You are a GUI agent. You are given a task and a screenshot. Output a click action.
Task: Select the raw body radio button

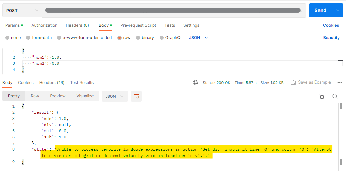(120, 38)
